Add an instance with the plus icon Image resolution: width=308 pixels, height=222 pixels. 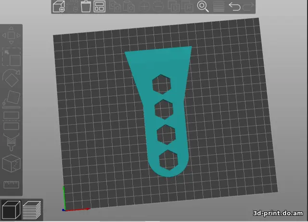[x=144, y=6]
